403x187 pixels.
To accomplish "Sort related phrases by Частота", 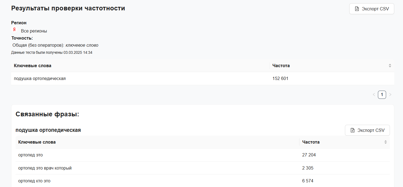I will pos(385,142).
